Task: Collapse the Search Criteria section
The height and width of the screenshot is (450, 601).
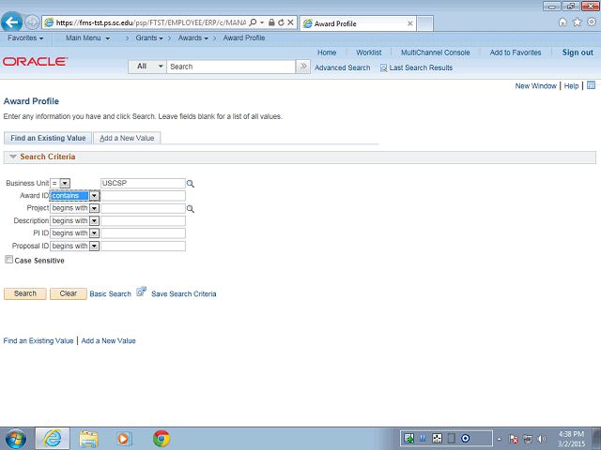Action: point(12,157)
